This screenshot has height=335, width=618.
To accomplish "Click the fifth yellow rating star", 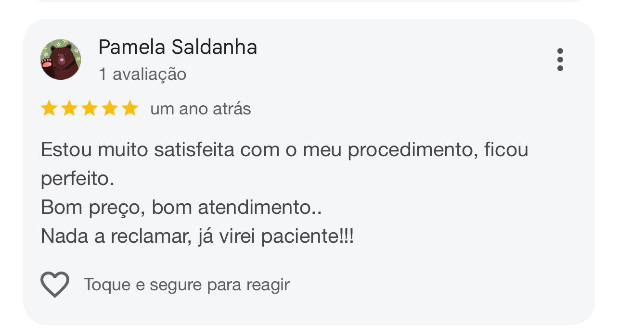I will pyautogui.click(x=130, y=109).
